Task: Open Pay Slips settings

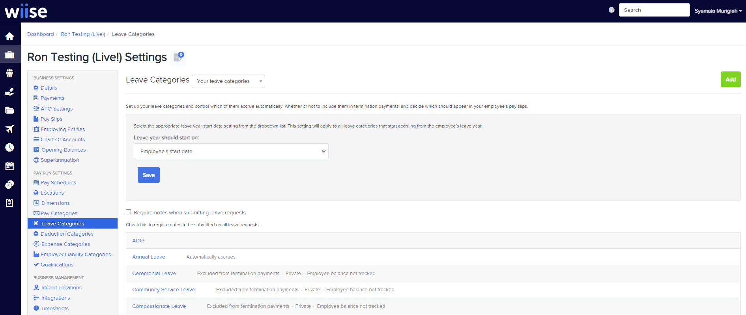Action: (51, 119)
